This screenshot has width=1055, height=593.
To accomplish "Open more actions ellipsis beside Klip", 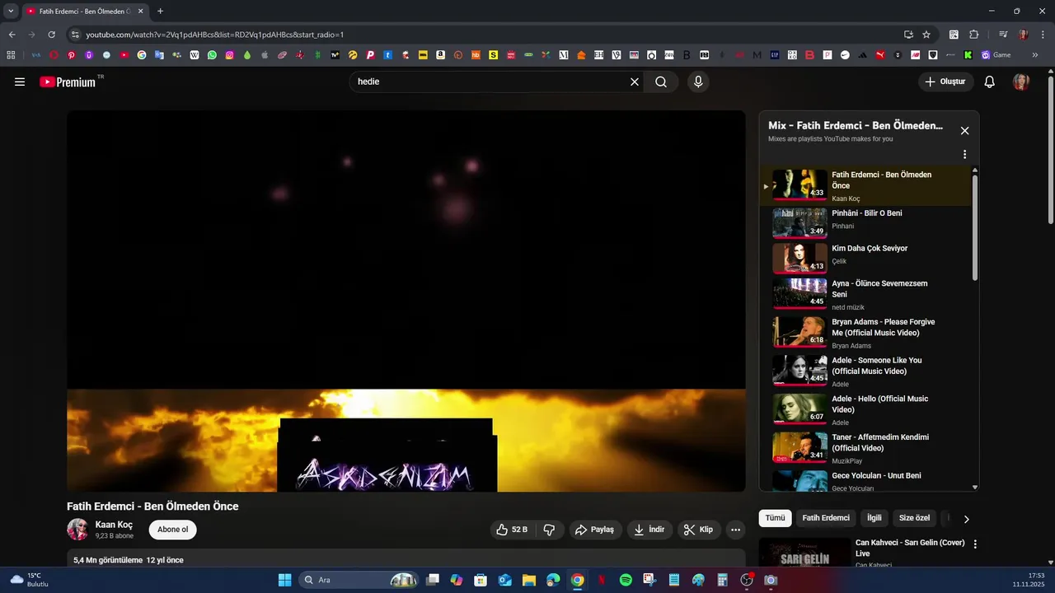I will pyautogui.click(x=736, y=530).
